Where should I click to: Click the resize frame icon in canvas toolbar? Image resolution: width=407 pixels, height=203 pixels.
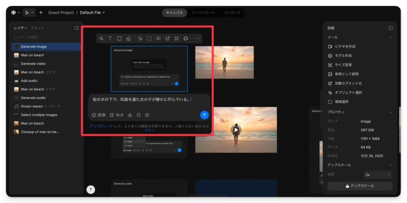pos(176,38)
